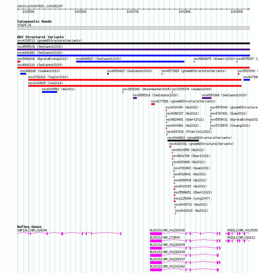
Task: Click the BLOC1S2|NM_001282436 transcript glyph
Action: (x=185, y=234)
